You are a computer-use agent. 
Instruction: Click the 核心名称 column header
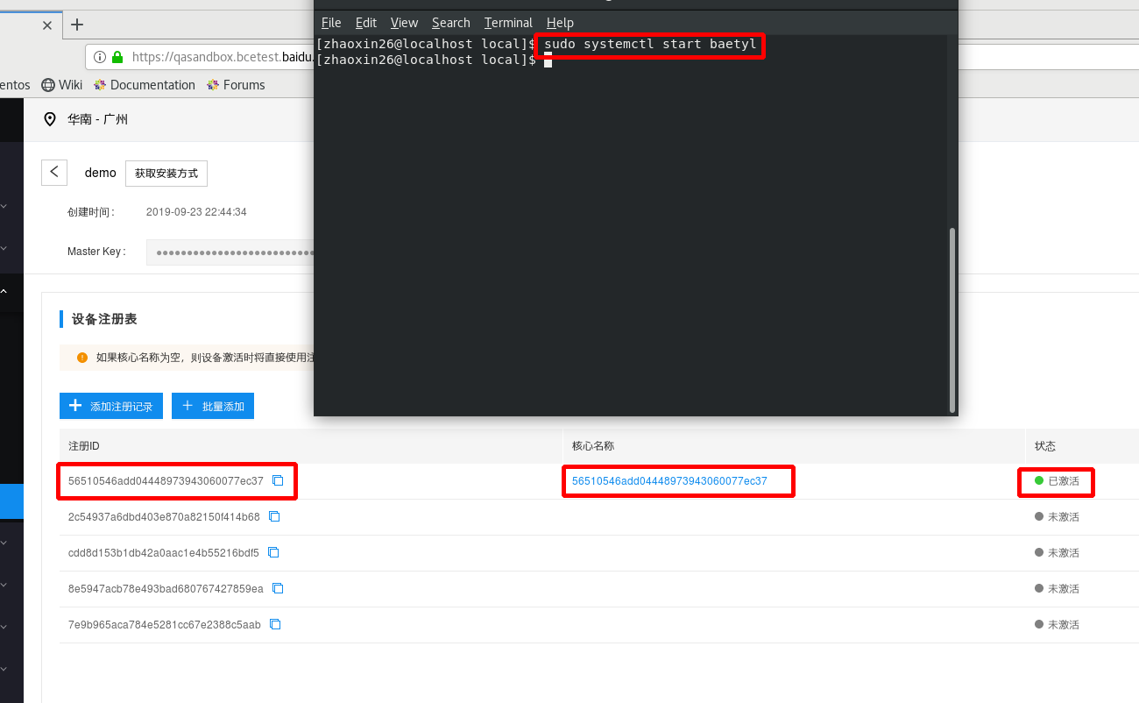pos(593,446)
